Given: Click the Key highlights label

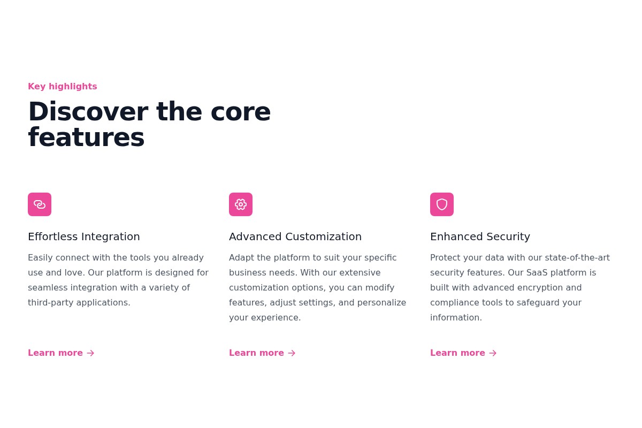Looking at the screenshot, I should coord(62,86).
